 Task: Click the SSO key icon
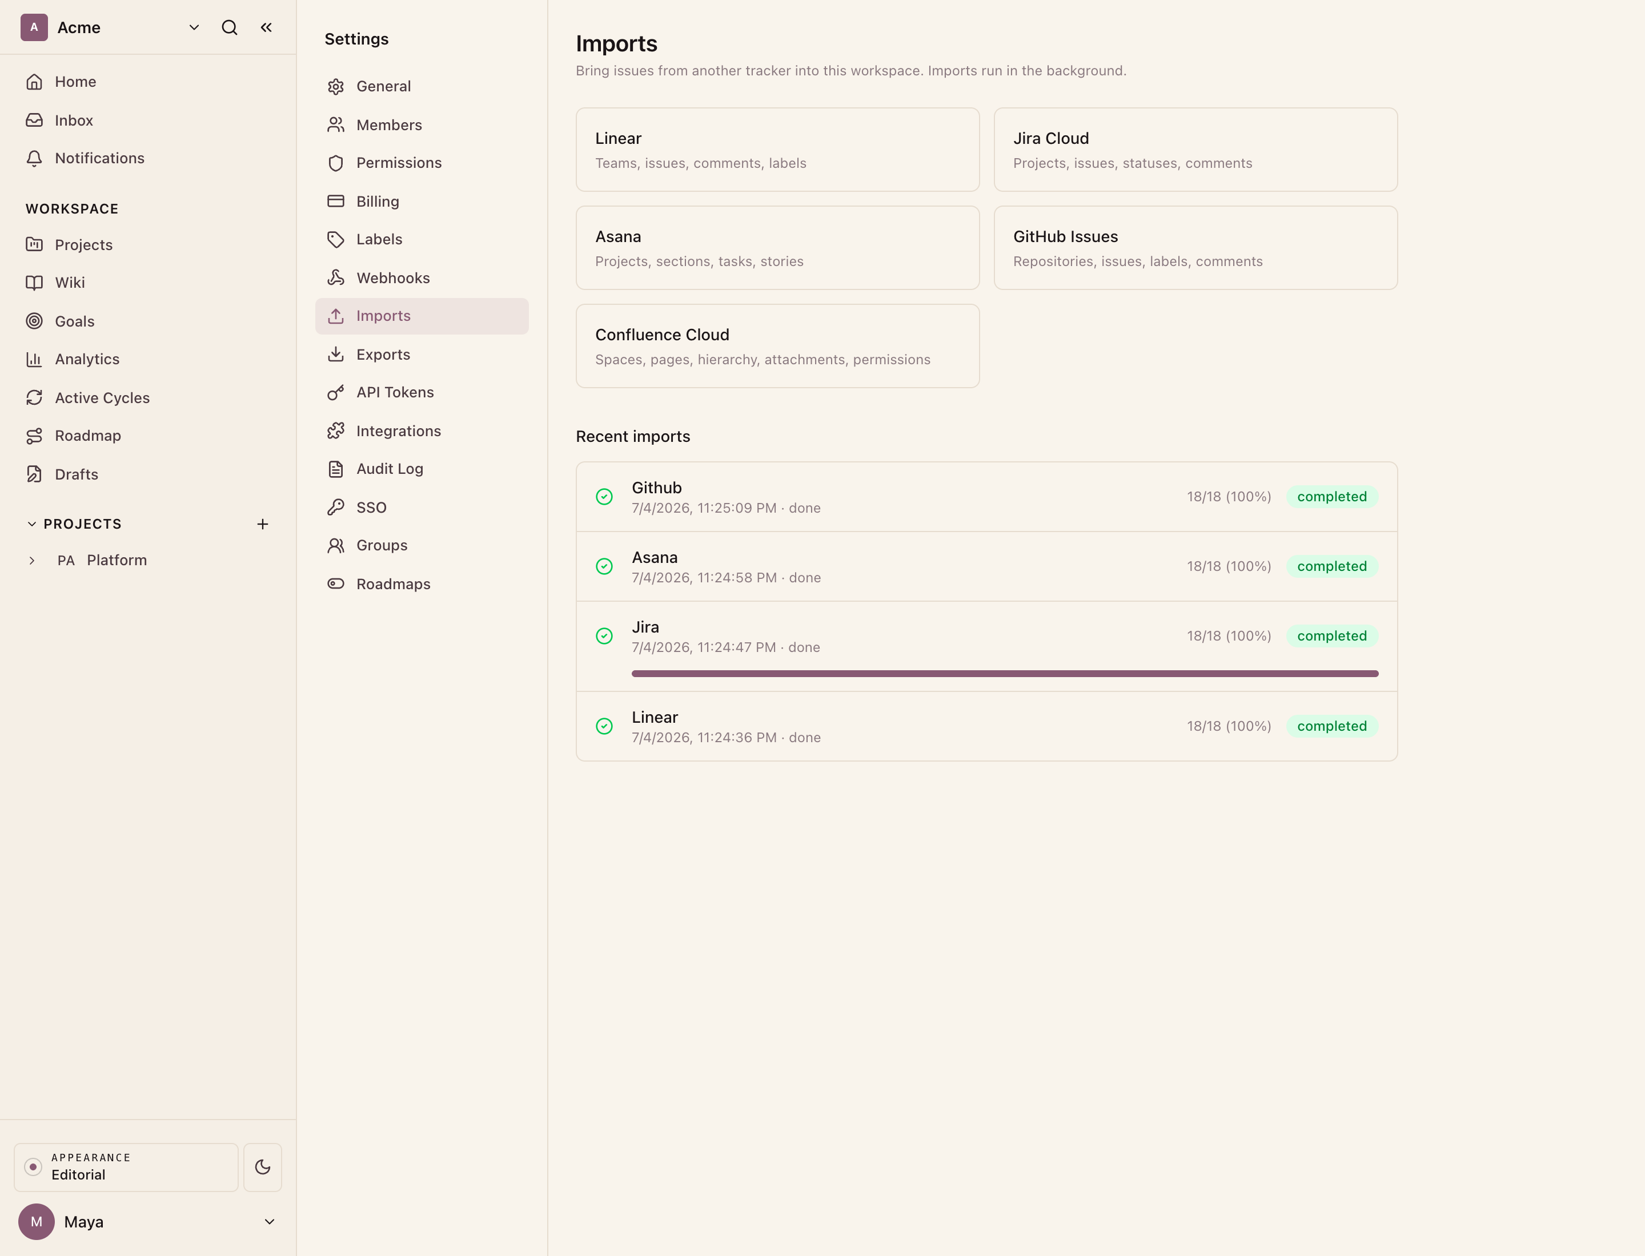(x=336, y=507)
